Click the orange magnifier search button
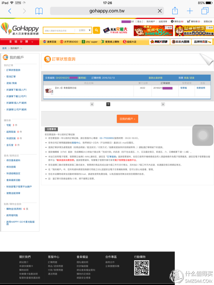 click(96, 30)
